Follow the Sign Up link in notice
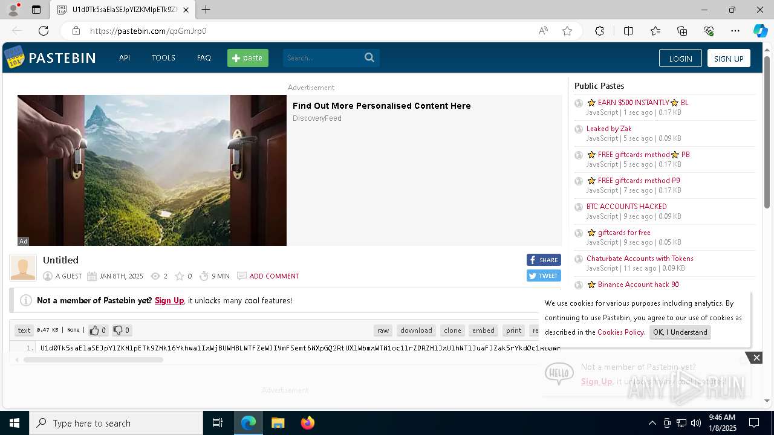 click(x=169, y=300)
